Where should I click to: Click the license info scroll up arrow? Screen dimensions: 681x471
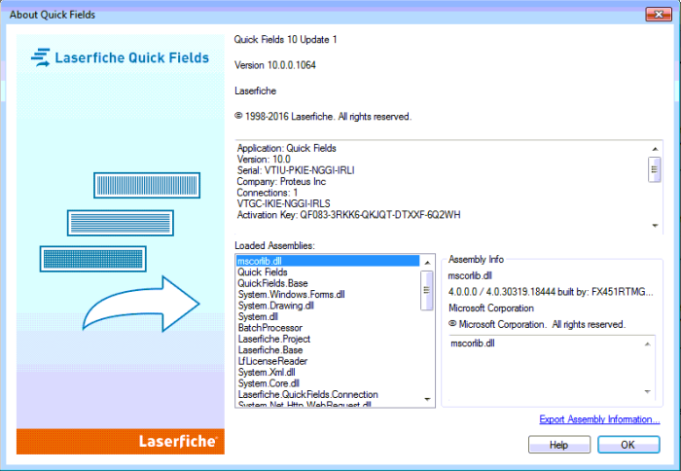point(655,149)
